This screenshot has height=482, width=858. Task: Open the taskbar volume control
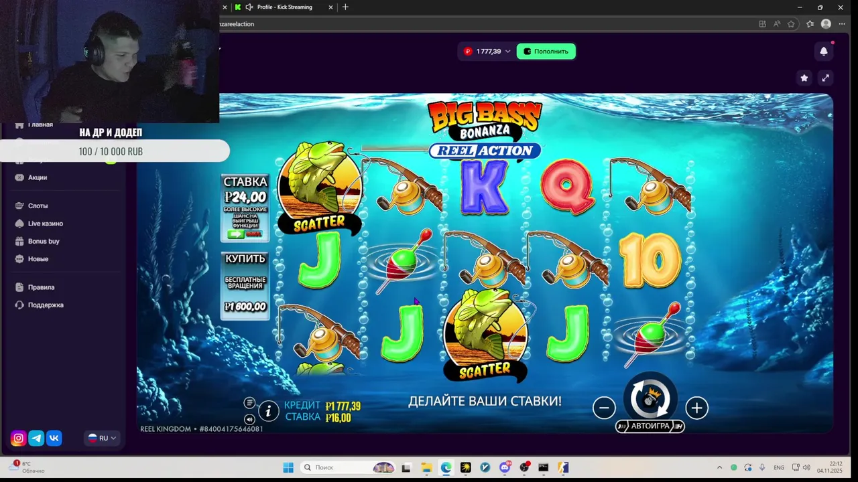point(806,467)
